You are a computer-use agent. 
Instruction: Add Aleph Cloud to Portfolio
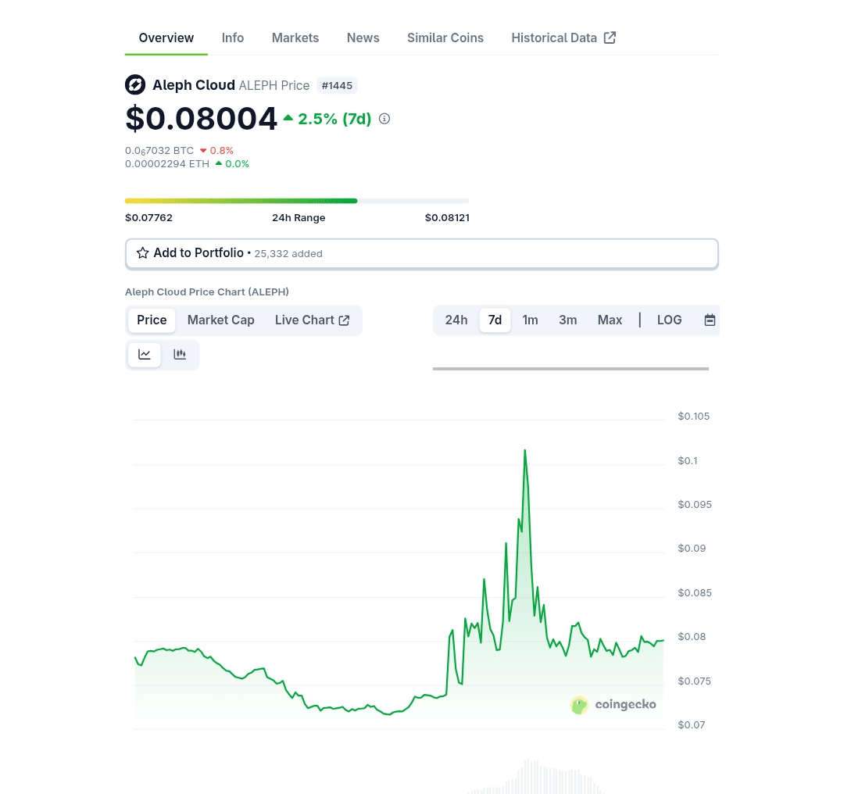click(x=422, y=253)
